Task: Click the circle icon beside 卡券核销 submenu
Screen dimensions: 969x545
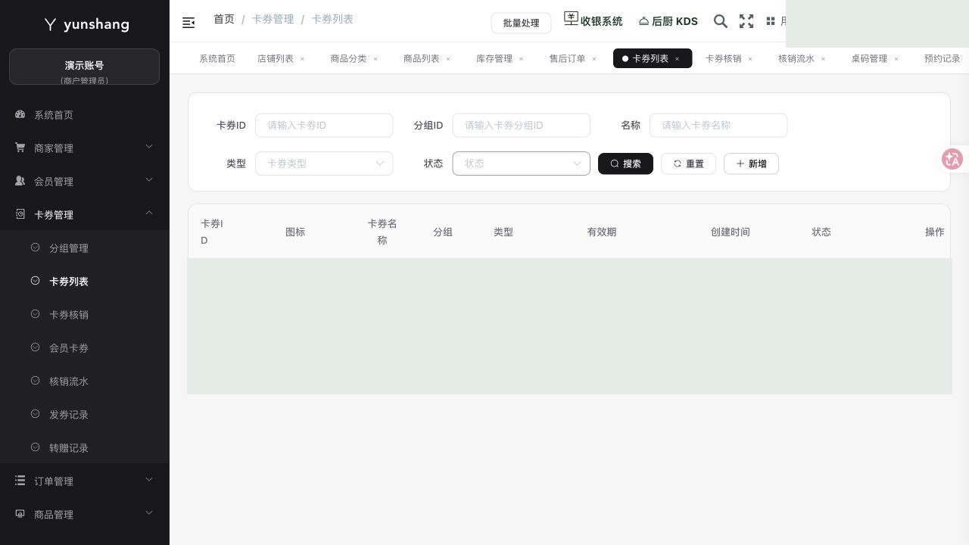Action: (x=35, y=314)
